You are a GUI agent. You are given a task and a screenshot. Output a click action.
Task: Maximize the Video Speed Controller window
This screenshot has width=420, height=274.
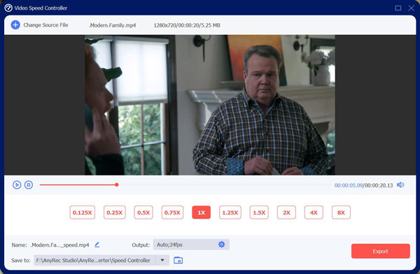(398, 8)
